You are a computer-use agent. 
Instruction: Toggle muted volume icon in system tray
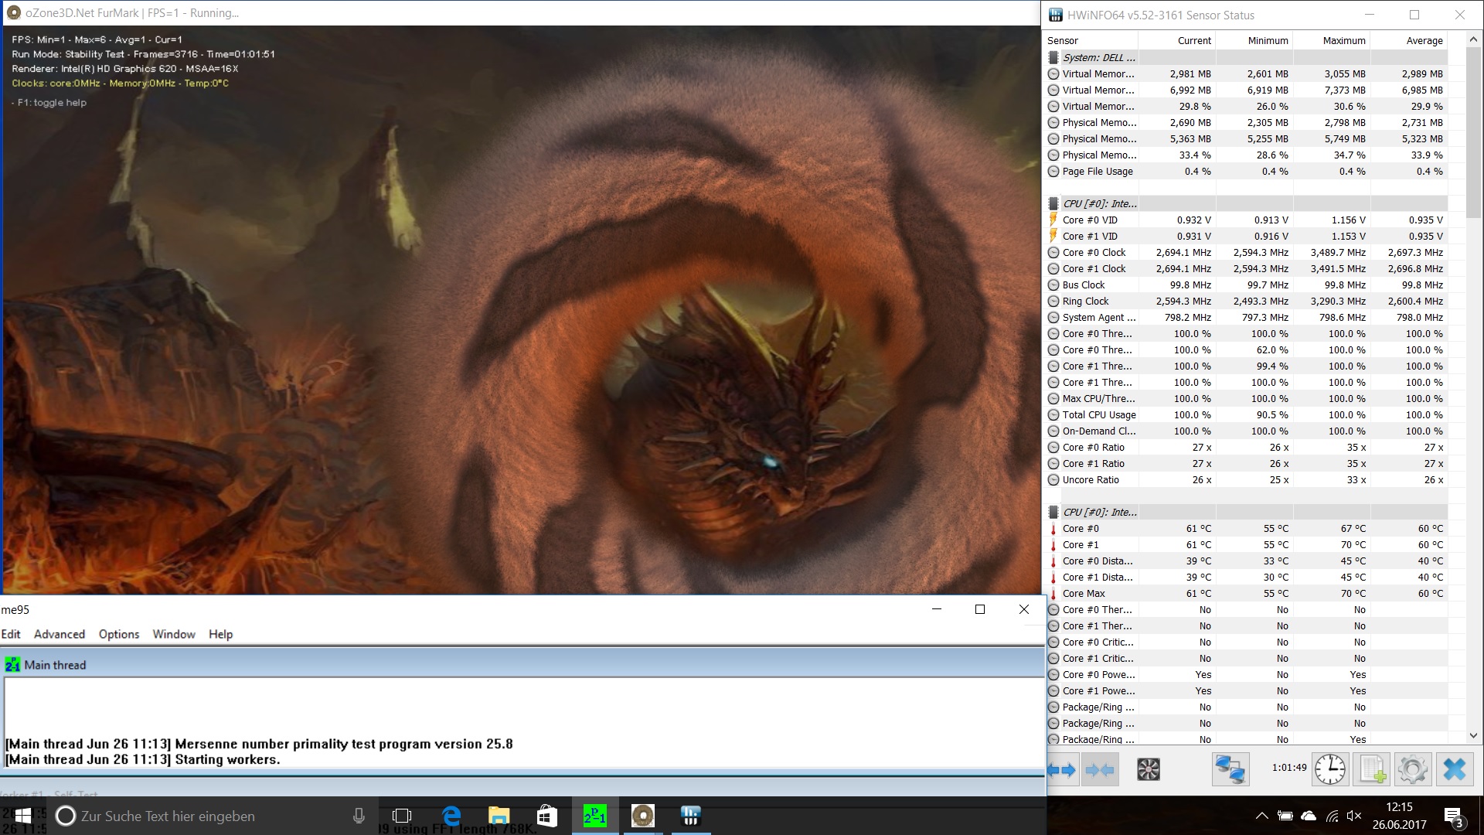(1353, 816)
